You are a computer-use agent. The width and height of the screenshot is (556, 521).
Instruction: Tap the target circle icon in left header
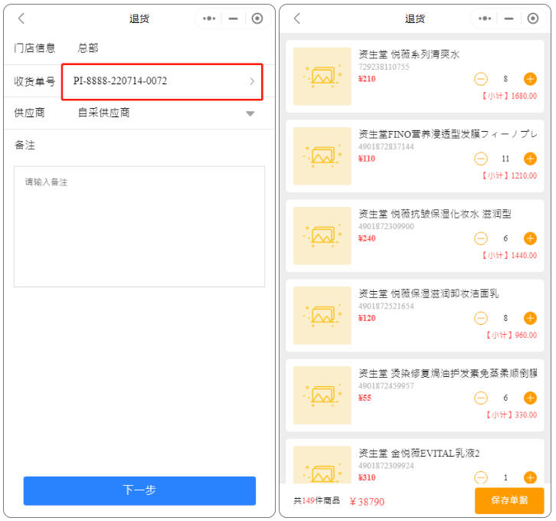click(x=257, y=18)
